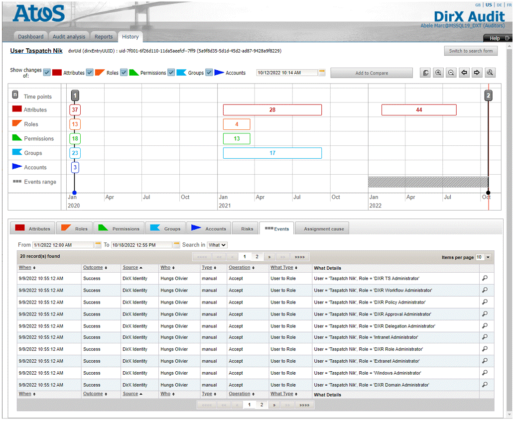Image resolution: width=514 pixels, height=421 pixels.
Task: Click the Add to Compare button
Action: tap(372, 73)
